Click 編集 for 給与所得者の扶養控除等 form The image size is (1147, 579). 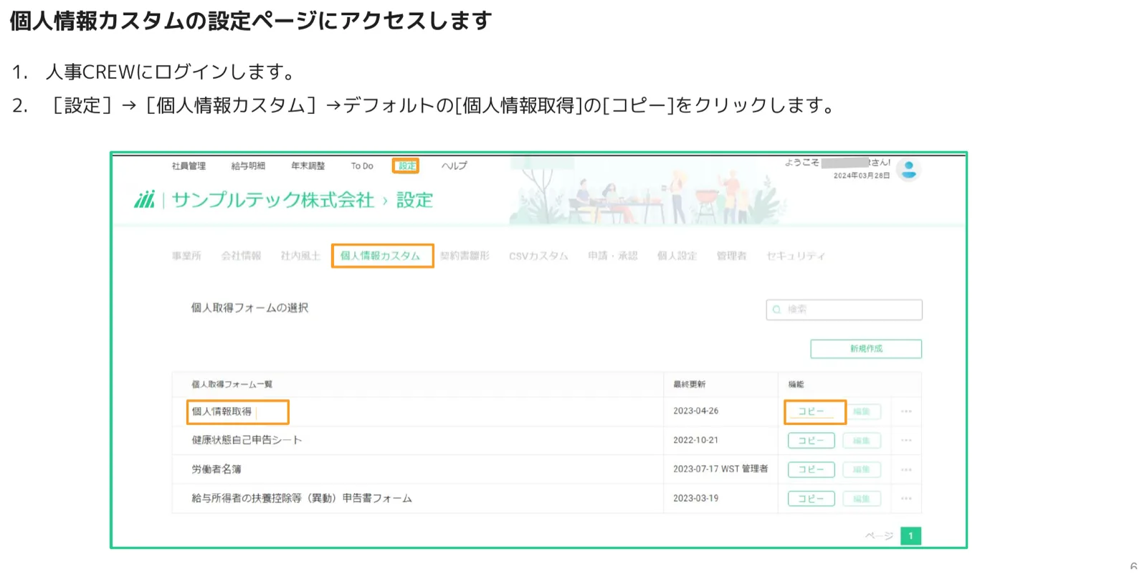[x=862, y=499]
